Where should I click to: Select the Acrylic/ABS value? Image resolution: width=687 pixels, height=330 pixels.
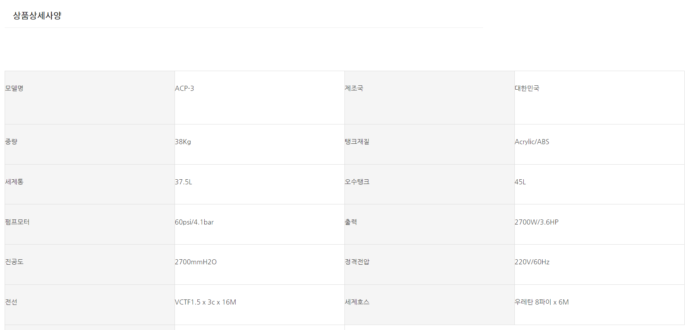532,141
